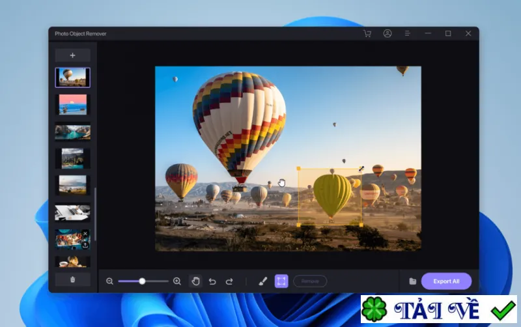521x327 pixels.
Task: Select the cloudy landscape thumbnail
Action: (x=73, y=185)
